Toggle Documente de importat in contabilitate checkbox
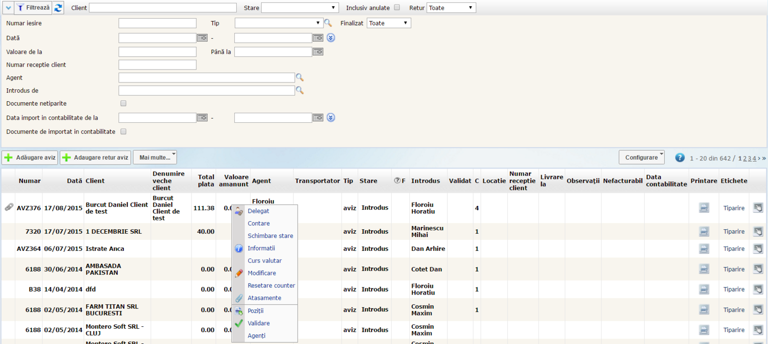The height and width of the screenshot is (344, 768). 123,131
